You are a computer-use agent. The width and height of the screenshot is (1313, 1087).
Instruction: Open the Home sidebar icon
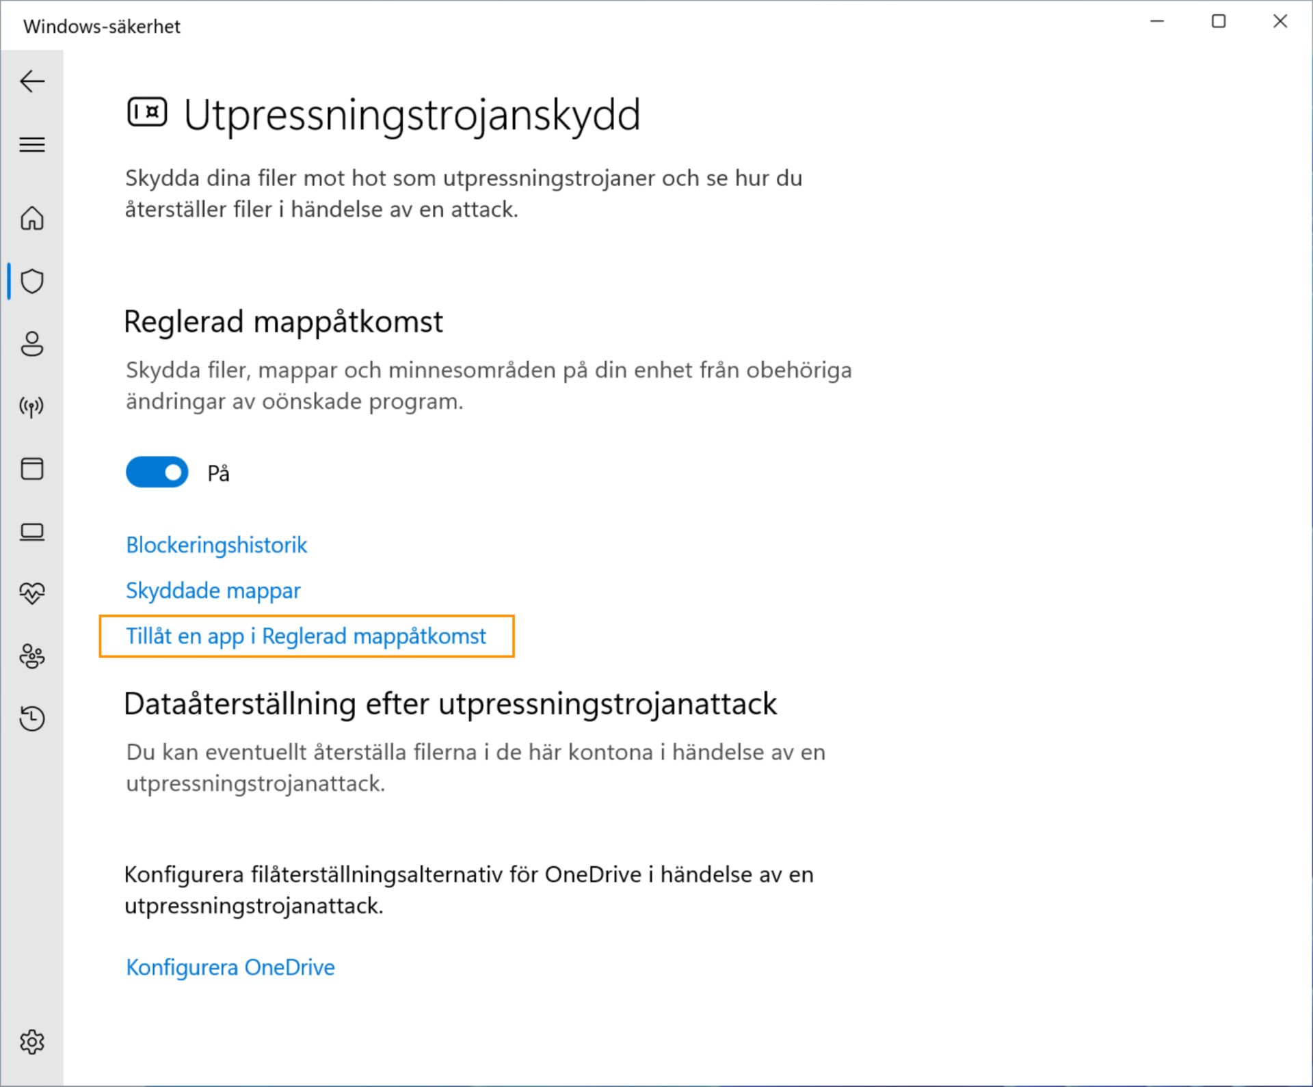click(x=32, y=219)
